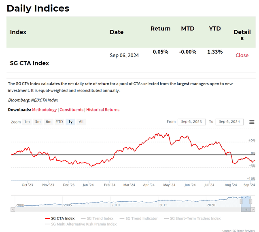Toggle SG Trend Indicator legend series
The height and width of the screenshot is (232, 259).
(138, 219)
